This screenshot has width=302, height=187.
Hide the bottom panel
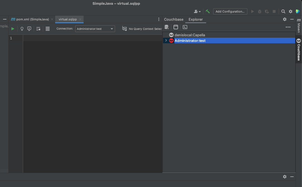[x=292, y=177]
